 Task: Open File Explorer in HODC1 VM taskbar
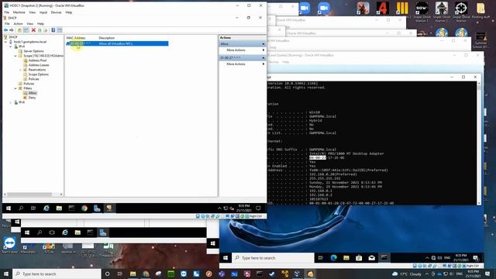pos(59,208)
